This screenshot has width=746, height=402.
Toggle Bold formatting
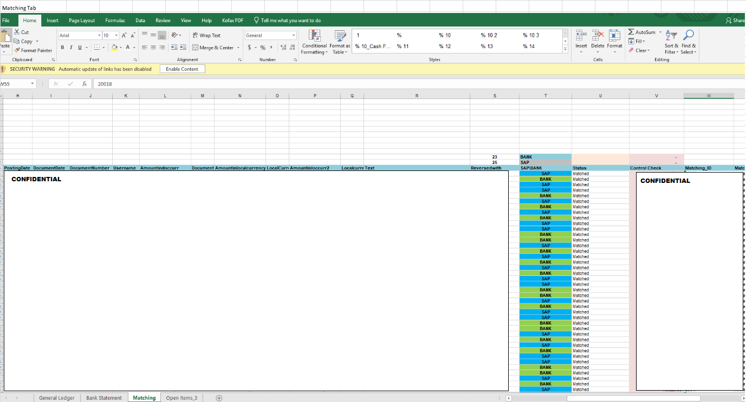coord(63,48)
